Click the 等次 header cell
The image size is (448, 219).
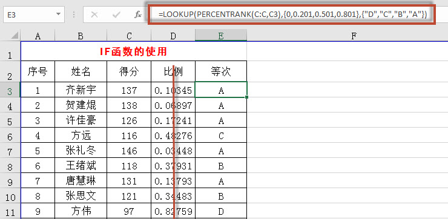point(221,71)
